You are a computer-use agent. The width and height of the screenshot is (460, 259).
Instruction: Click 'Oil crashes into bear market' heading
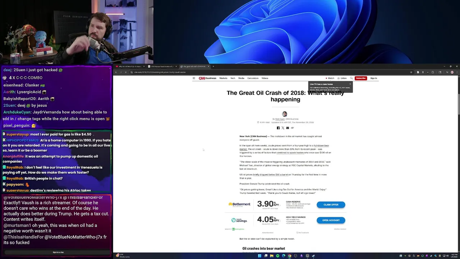click(264, 249)
